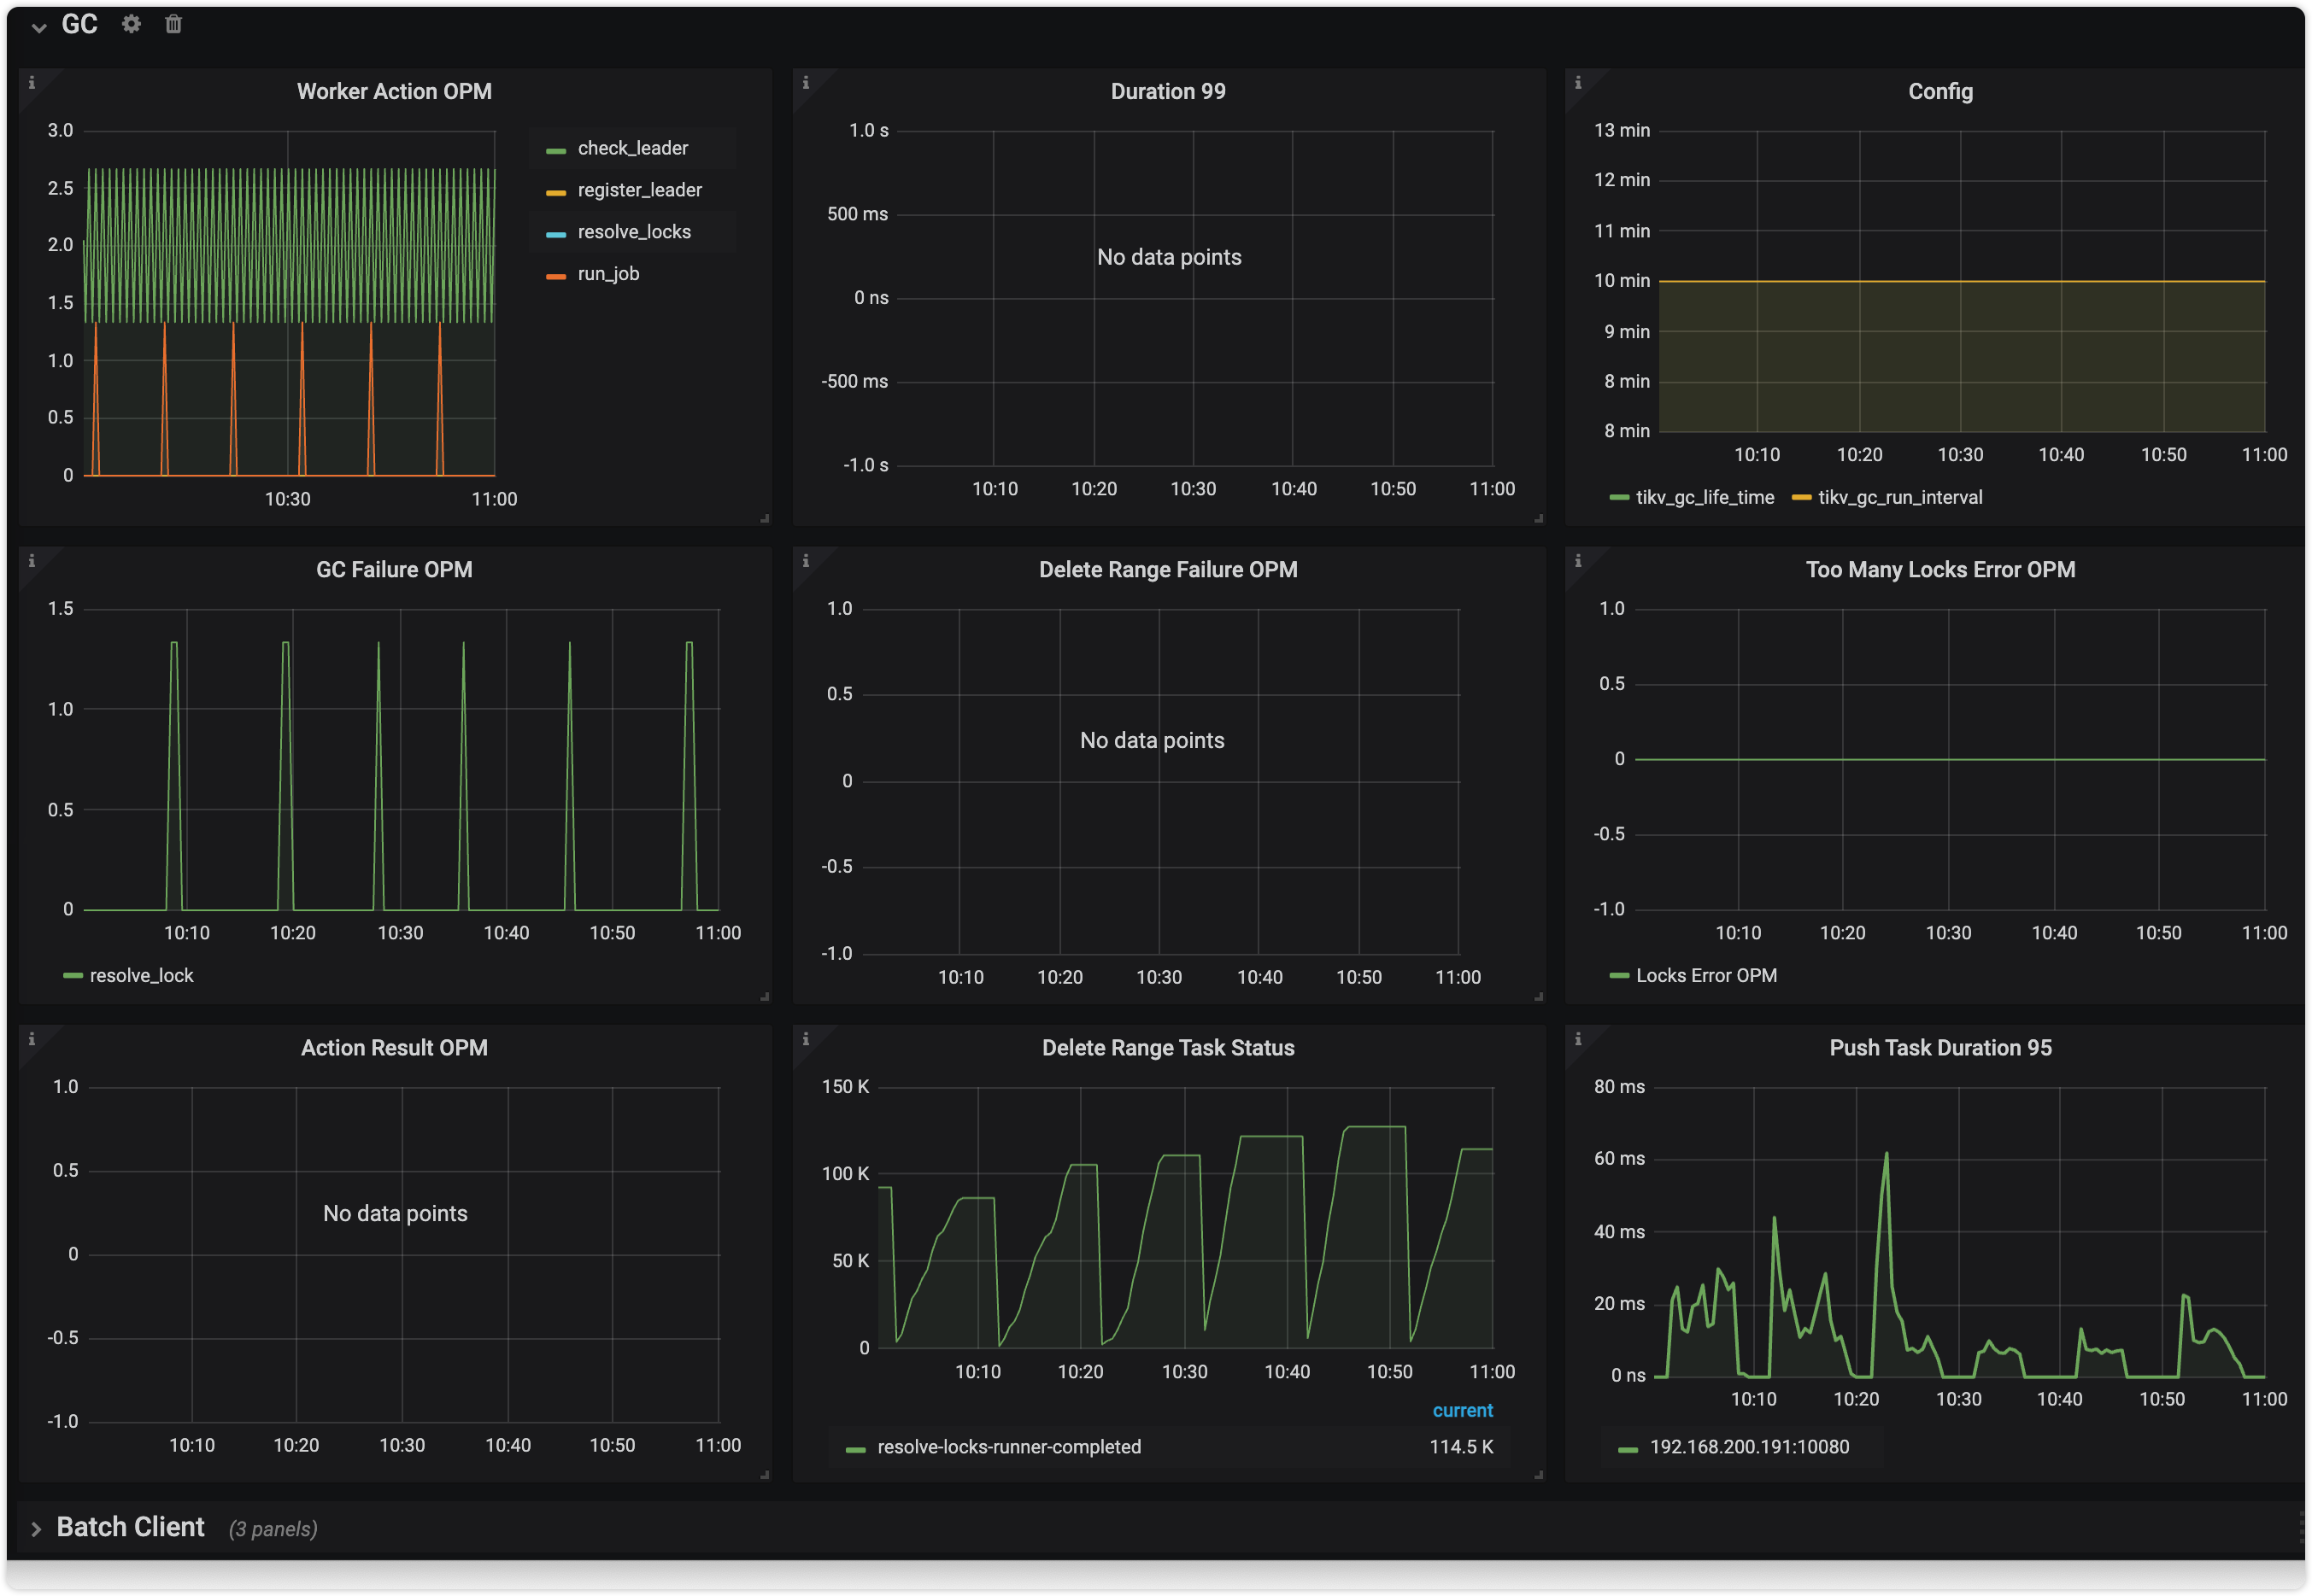Collapse the GC row chevron
Screen dimensions: 2312x1596
click(39, 27)
